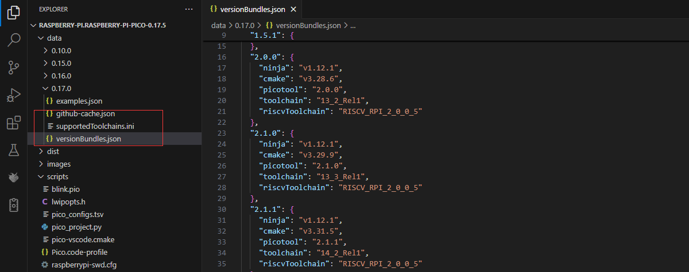689x272 pixels.
Task: Click the pico_configs.tsv file icon
Action: (47, 214)
